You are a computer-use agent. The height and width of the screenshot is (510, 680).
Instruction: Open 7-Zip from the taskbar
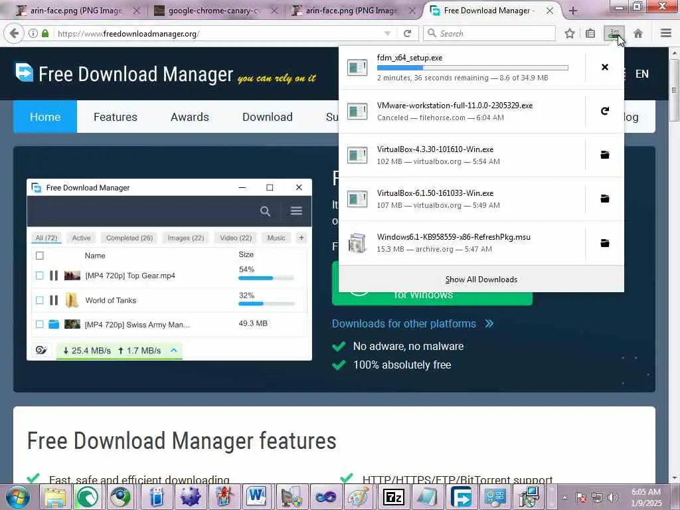pos(393,497)
